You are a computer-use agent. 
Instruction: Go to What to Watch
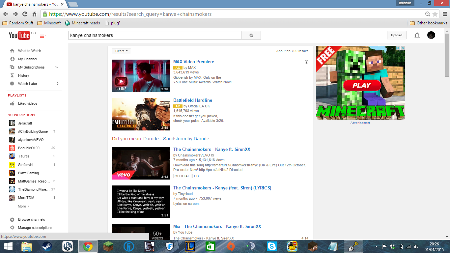(30, 51)
